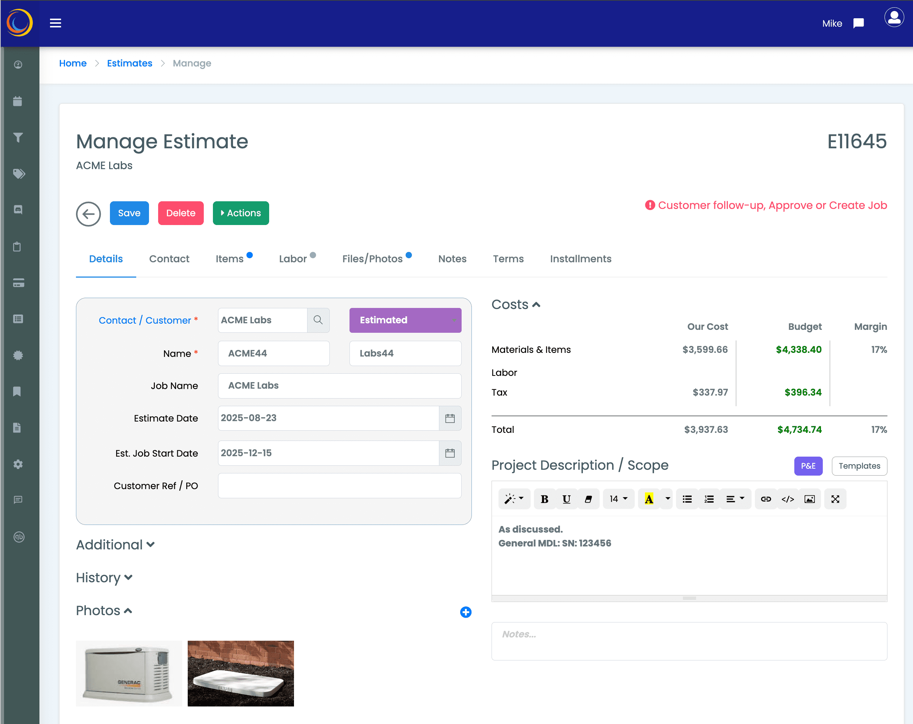This screenshot has height=724, width=913.
Task: Click the blue plus icon to add photo
Action: point(465,612)
